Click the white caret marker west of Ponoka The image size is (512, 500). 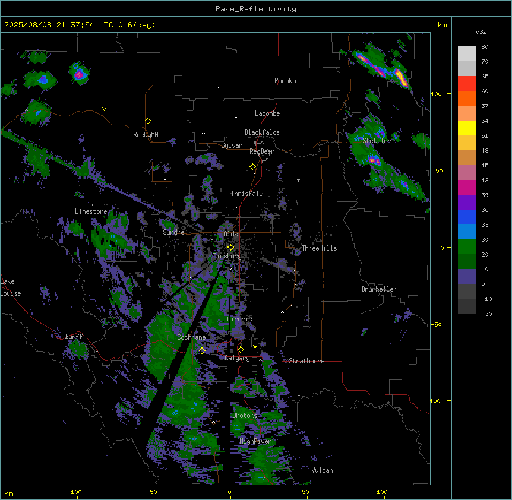pos(217,87)
